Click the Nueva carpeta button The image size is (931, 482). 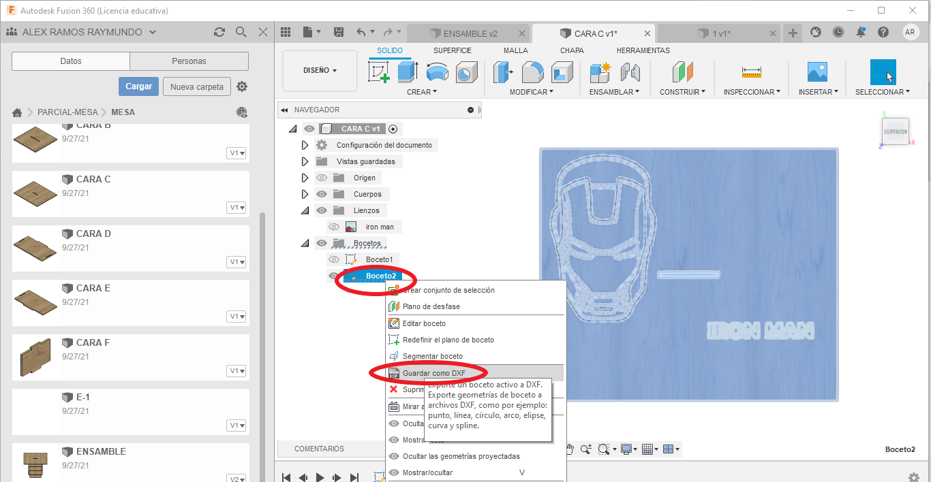(x=197, y=86)
